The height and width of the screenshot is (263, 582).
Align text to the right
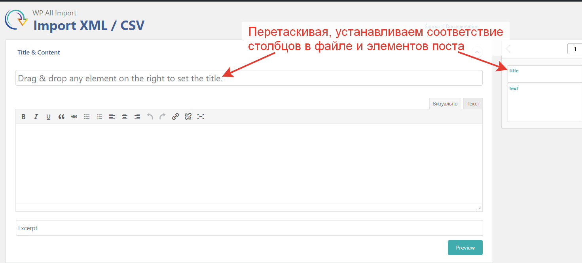137,116
